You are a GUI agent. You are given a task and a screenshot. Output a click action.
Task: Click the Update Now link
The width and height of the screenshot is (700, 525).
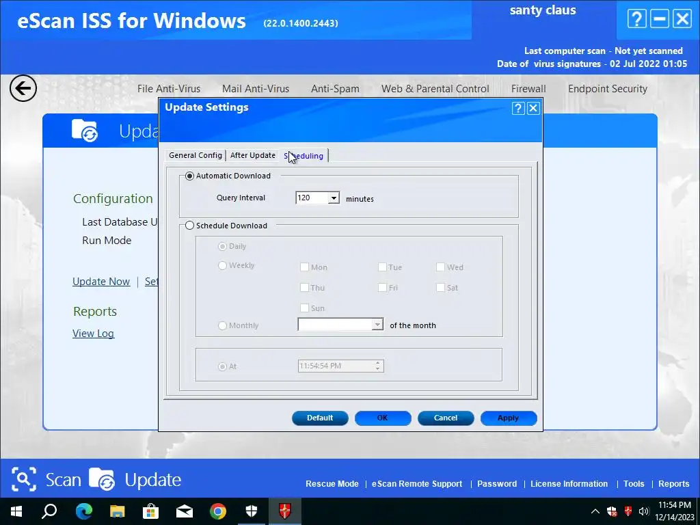click(101, 282)
